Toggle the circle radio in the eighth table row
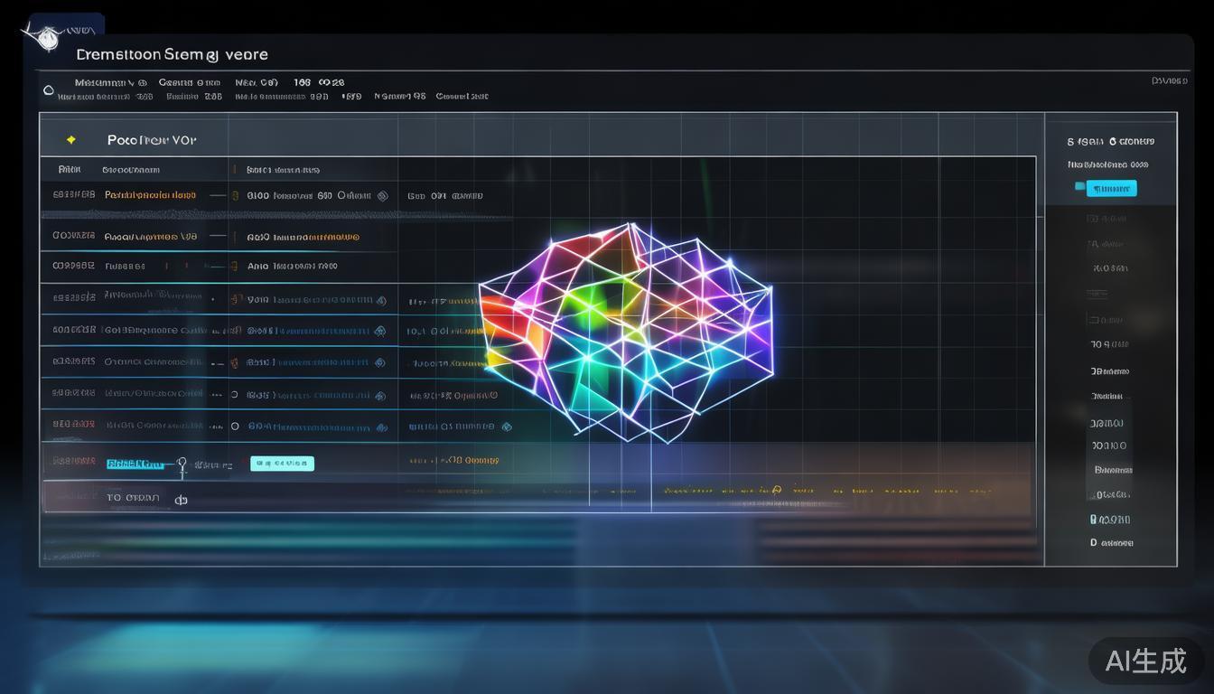This screenshot has width=1214, height=694. 235,426
